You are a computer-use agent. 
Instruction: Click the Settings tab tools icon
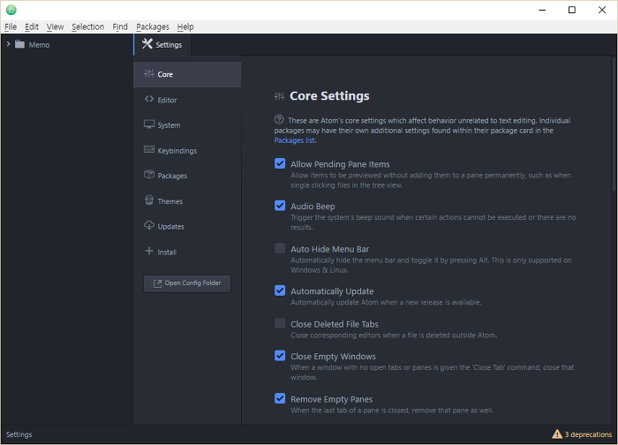[147, 43]
